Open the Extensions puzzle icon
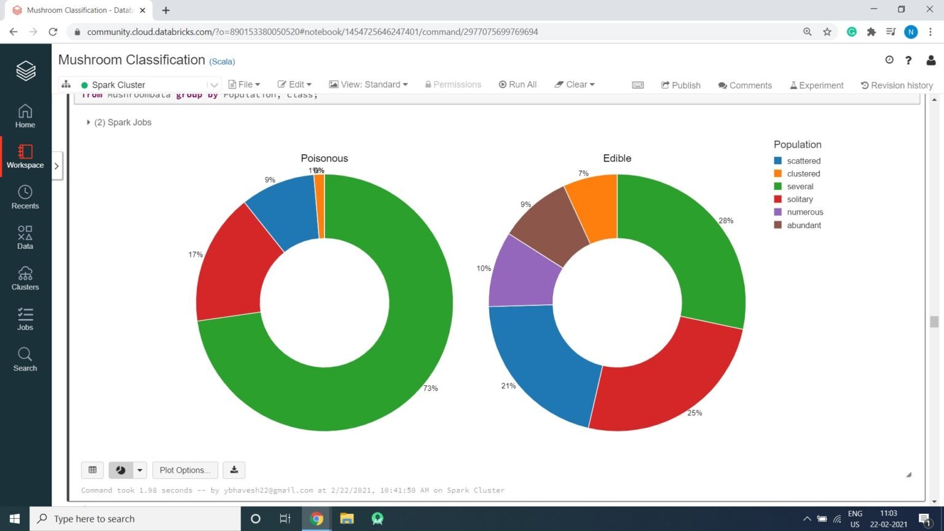The width and height of the screenshot is (944, 531). pos(871,32)
